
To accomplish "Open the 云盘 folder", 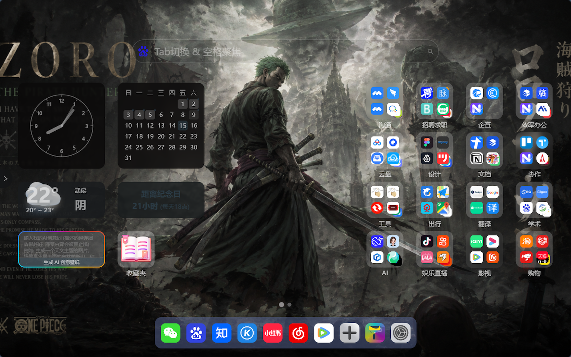I will (x=385, y=150).
